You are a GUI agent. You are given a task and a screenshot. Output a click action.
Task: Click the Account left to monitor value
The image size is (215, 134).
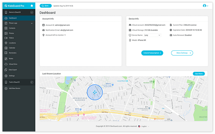point(65,35)
